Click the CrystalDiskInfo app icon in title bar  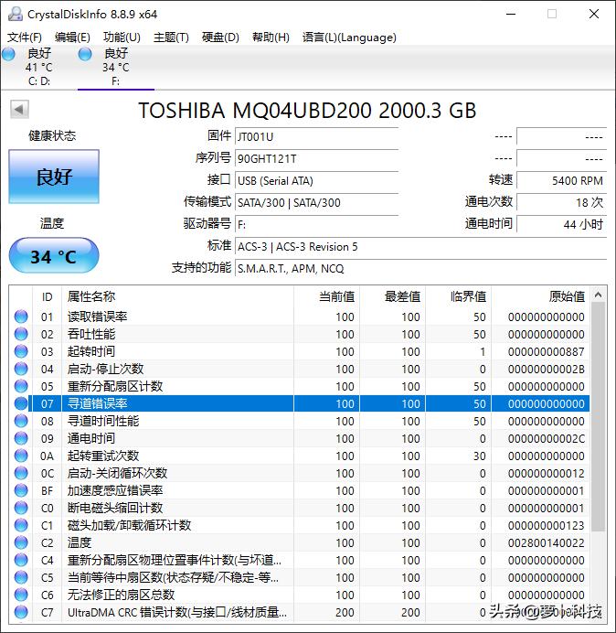point(14,14)
